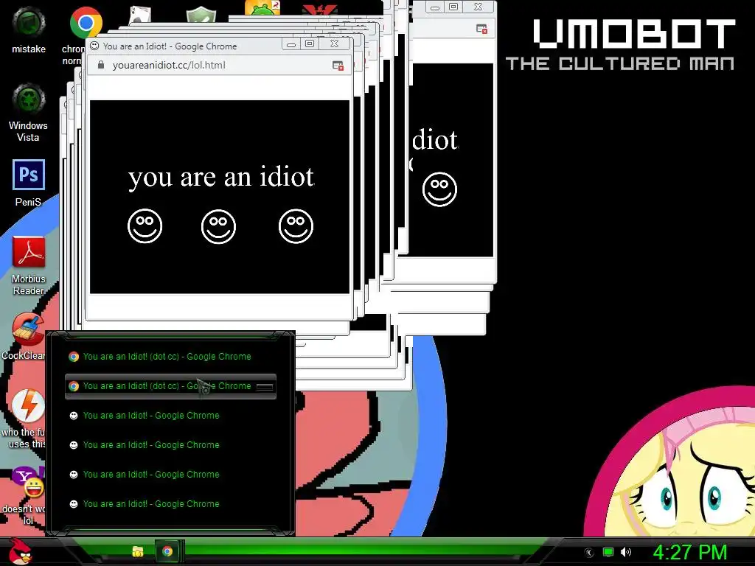Close the right-side background Chrome window

pyautogui.click(x=478, y=7)
